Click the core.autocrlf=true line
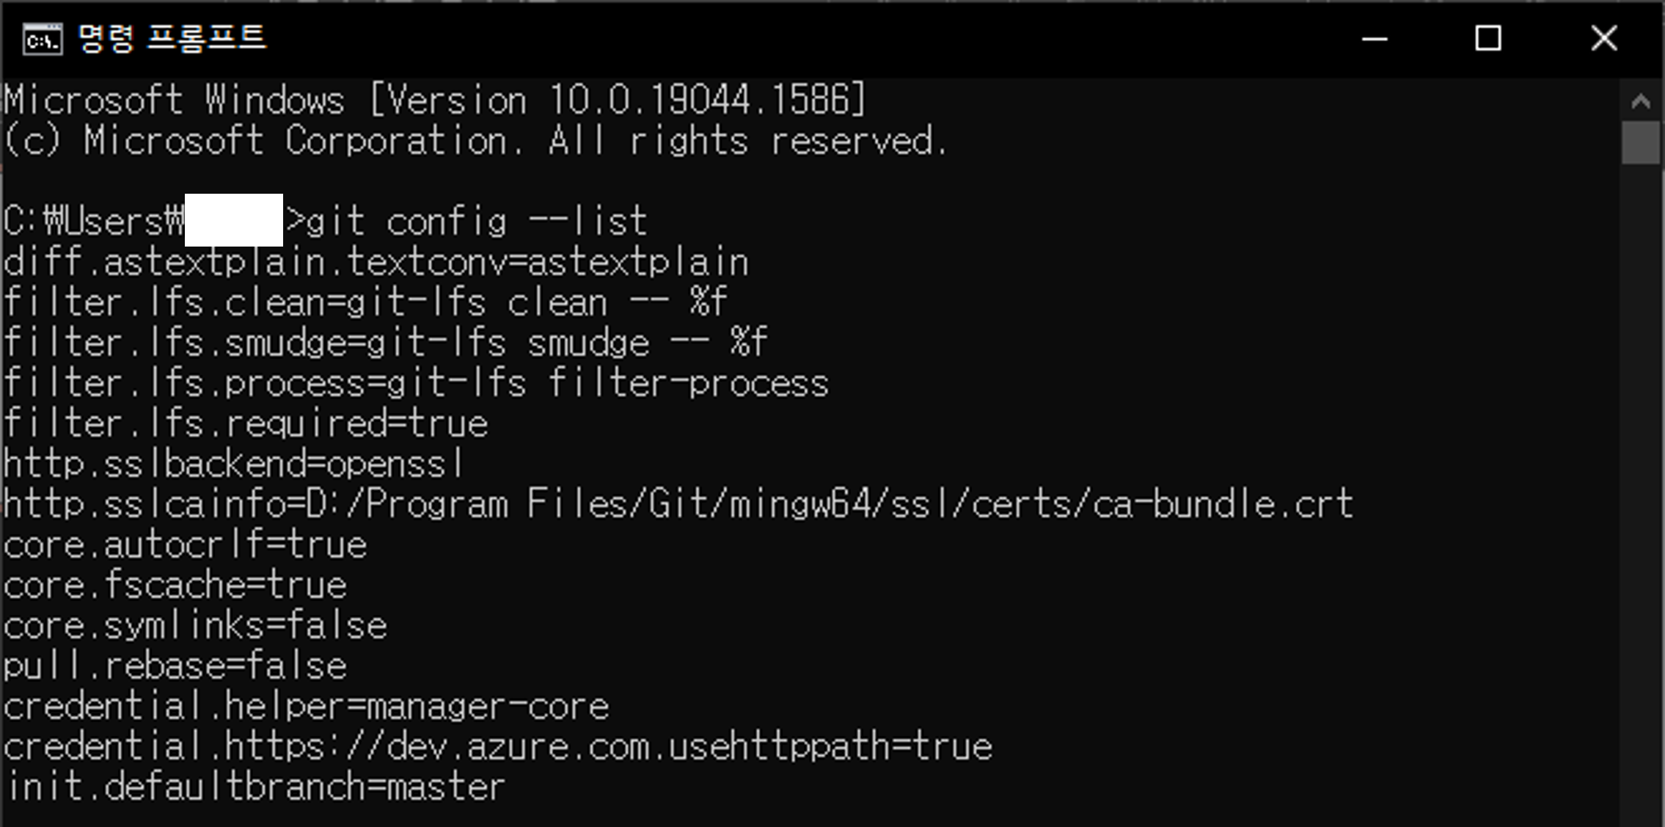The height and width of the screenshot is (827, 1665). [185, 545]
